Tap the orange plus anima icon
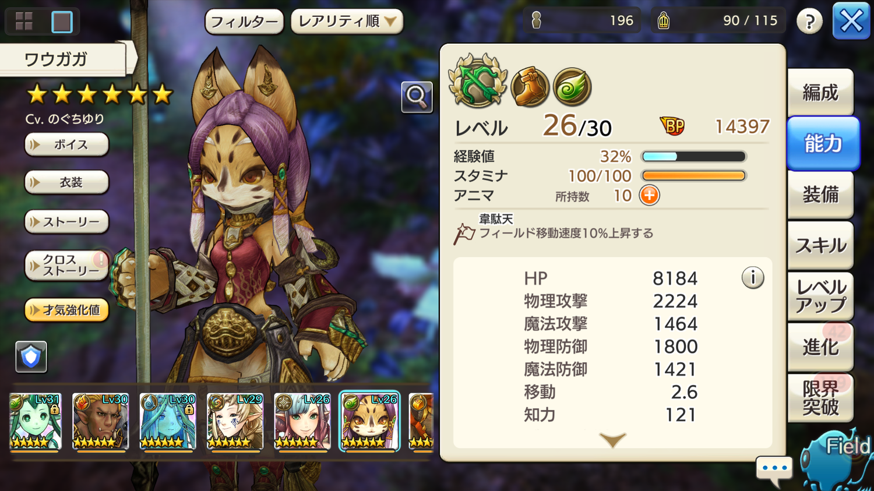The width and height of the screenshot is (874, 491). tap(649, 195)
